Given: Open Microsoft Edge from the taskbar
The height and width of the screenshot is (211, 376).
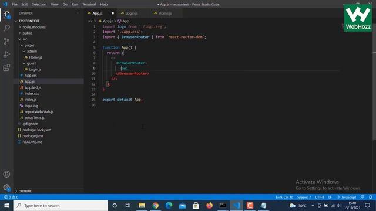Looking at the screenshot, I should coord(169,206).
